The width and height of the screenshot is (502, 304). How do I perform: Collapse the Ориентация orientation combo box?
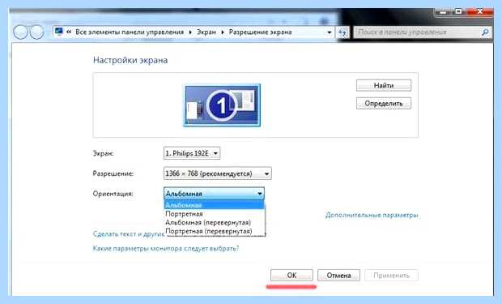[x=214, y=194]
